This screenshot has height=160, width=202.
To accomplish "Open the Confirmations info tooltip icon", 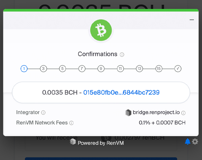I will coord(122,55).
